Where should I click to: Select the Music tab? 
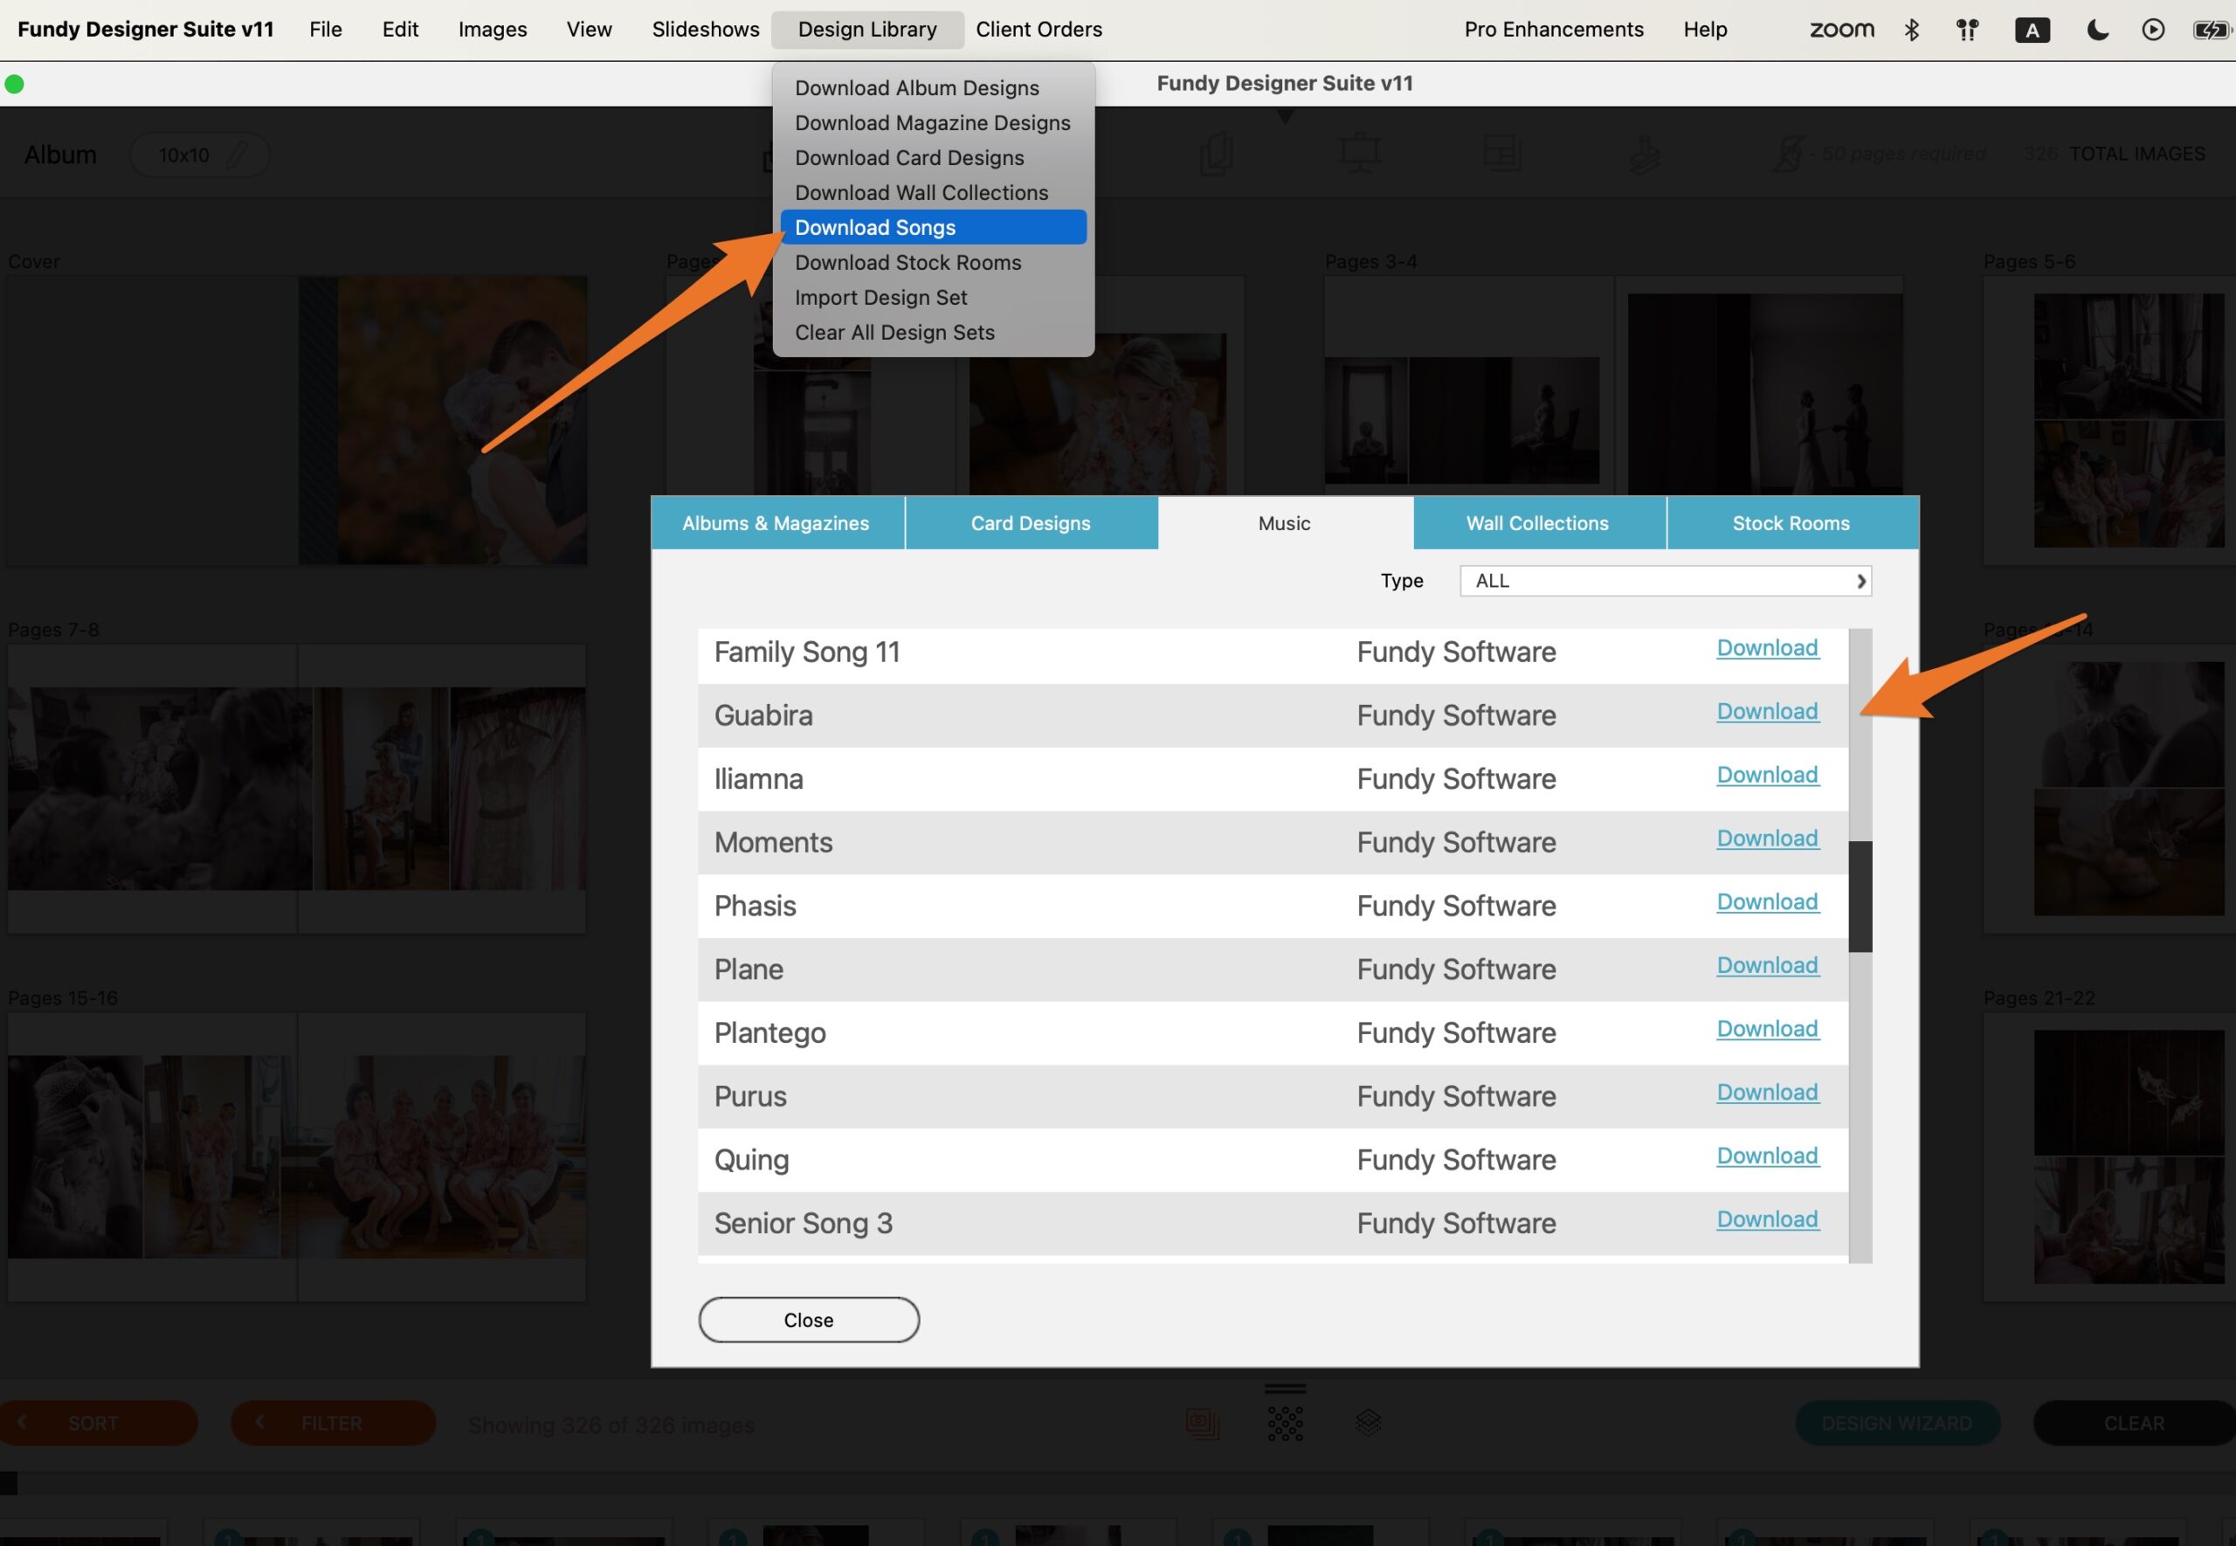1285,523
